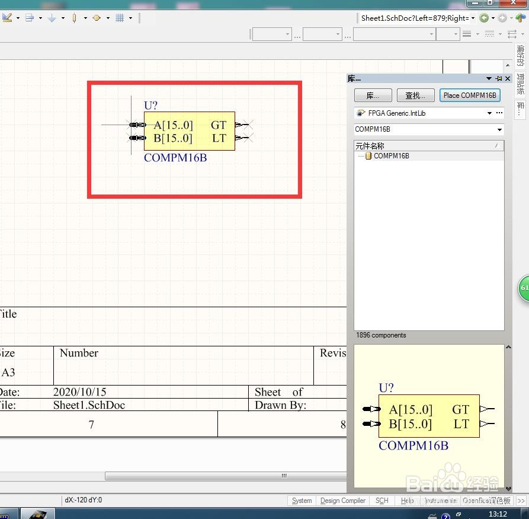Select the drawing utility tools icon
529x519 pixels.
[7, 18]
